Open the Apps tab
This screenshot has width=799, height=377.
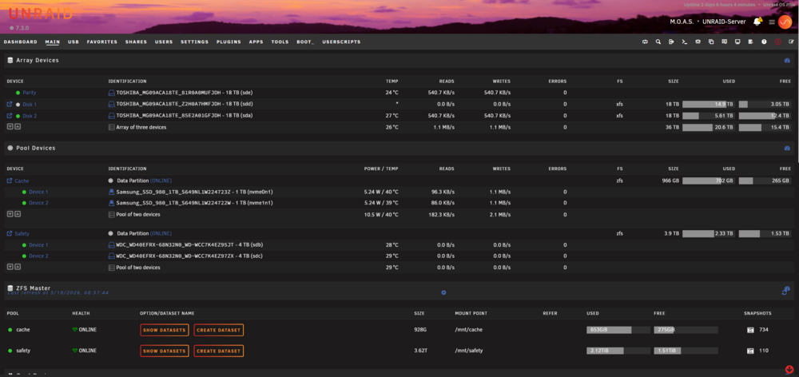(256, 42)
